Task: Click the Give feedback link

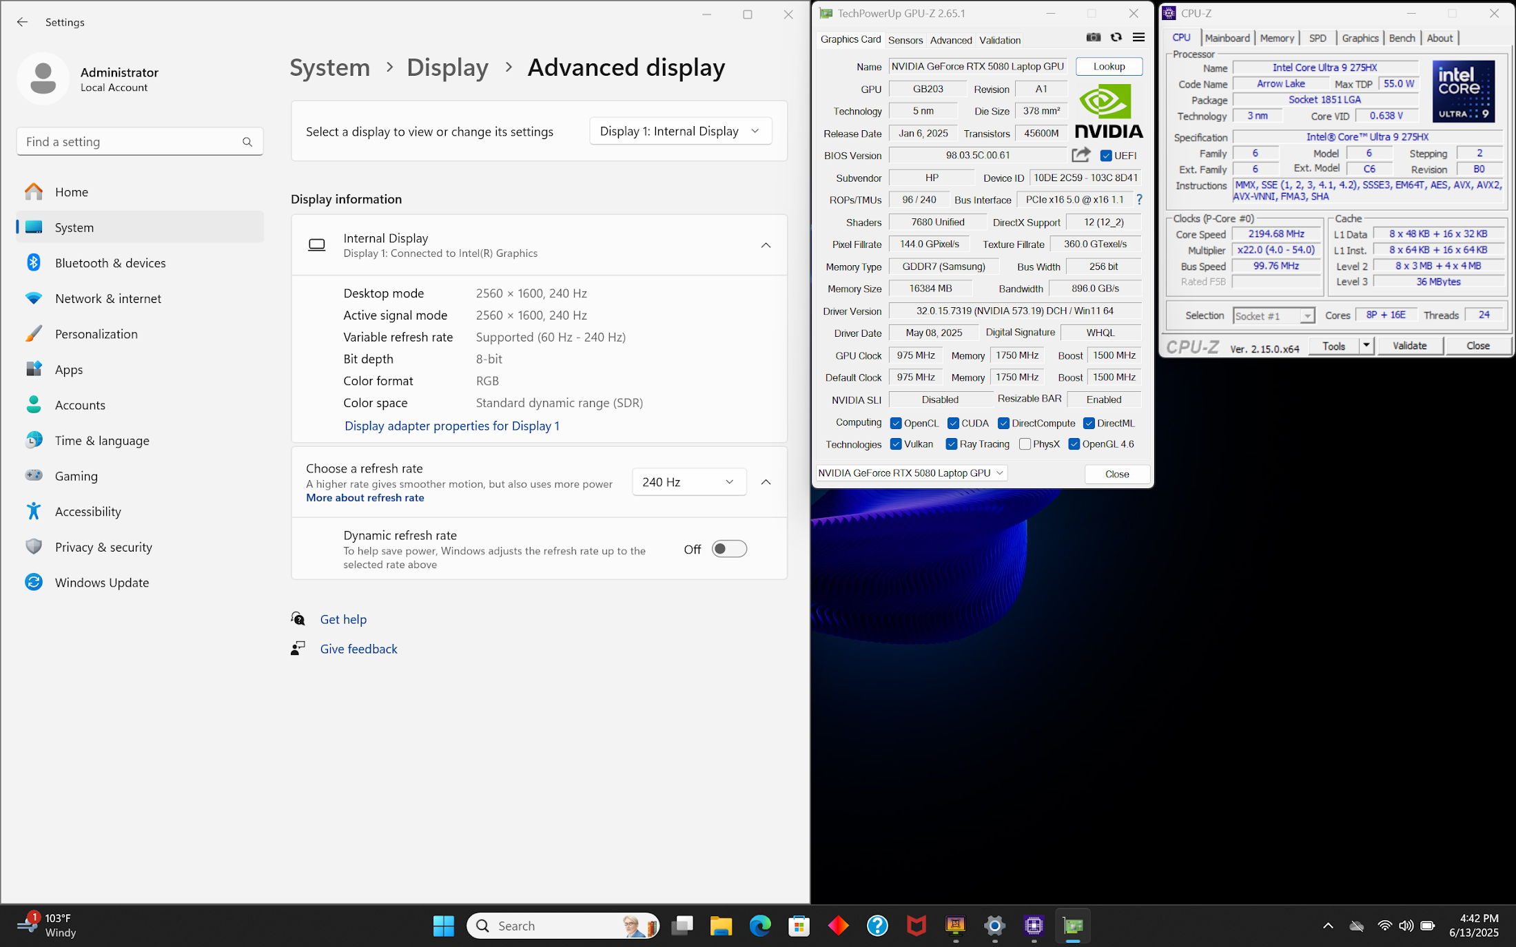Action: [358, 649]
